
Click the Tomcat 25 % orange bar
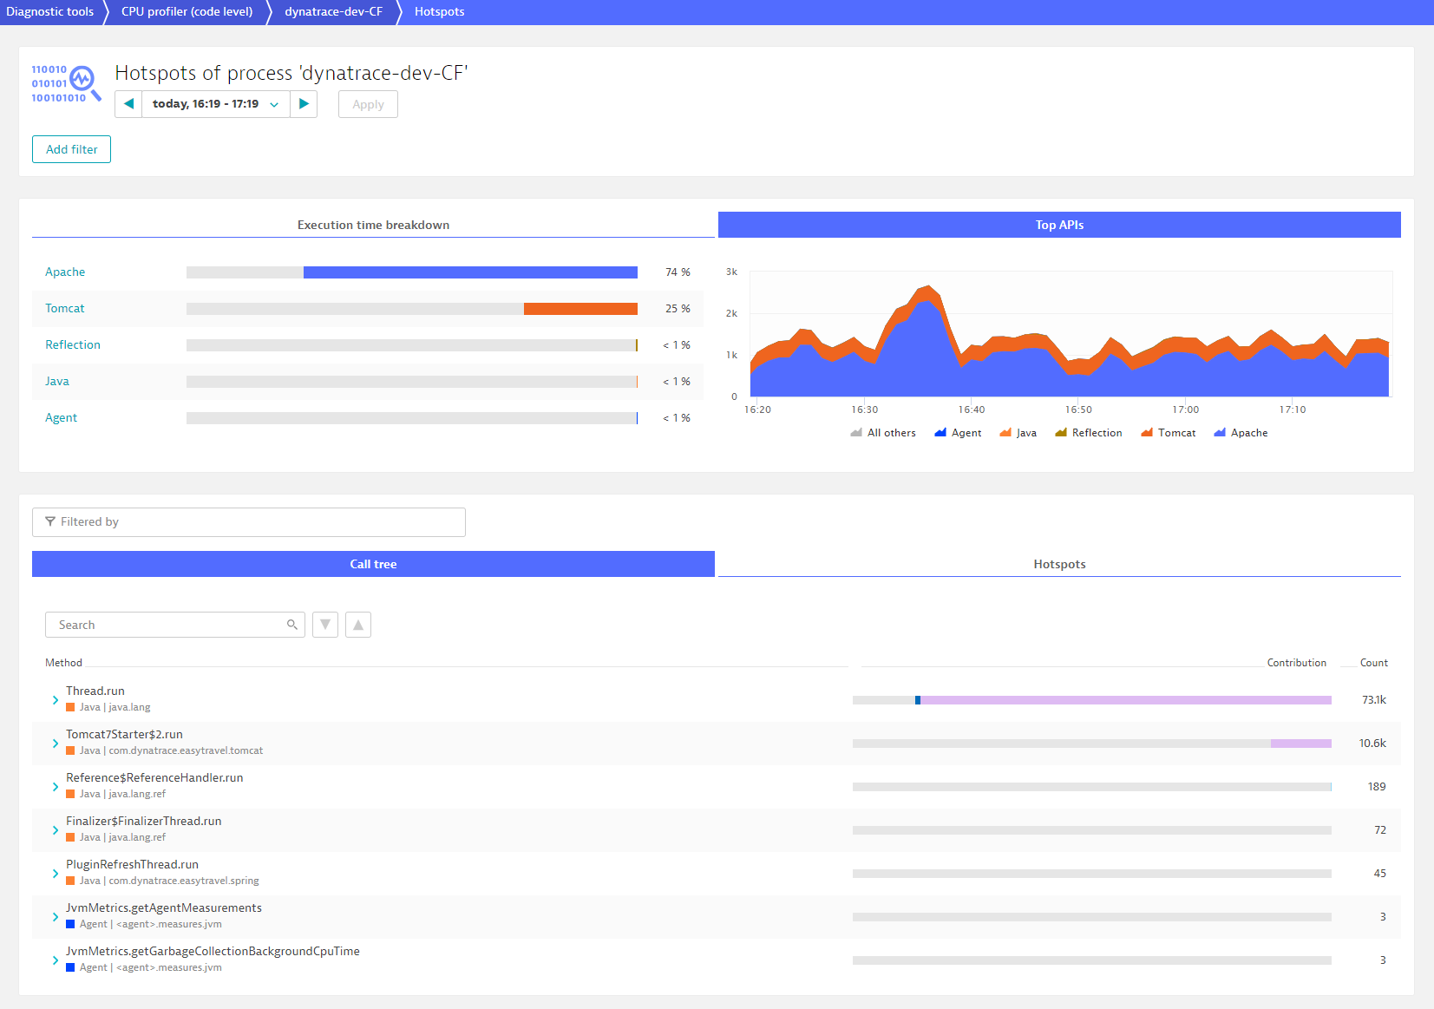tap(580, 309)
